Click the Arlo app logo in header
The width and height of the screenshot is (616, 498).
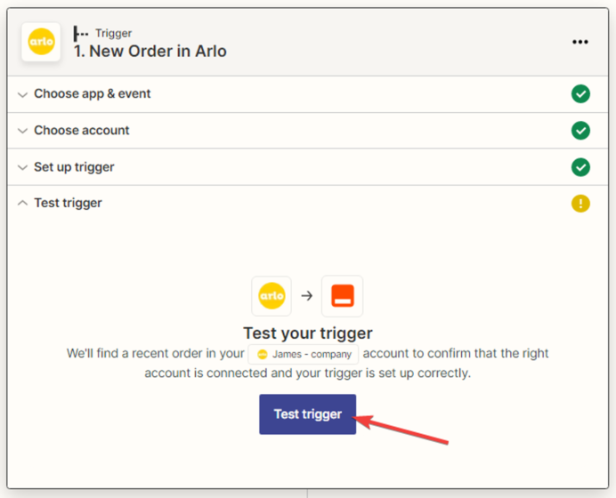pyautogui.click(x=41, y=42)
